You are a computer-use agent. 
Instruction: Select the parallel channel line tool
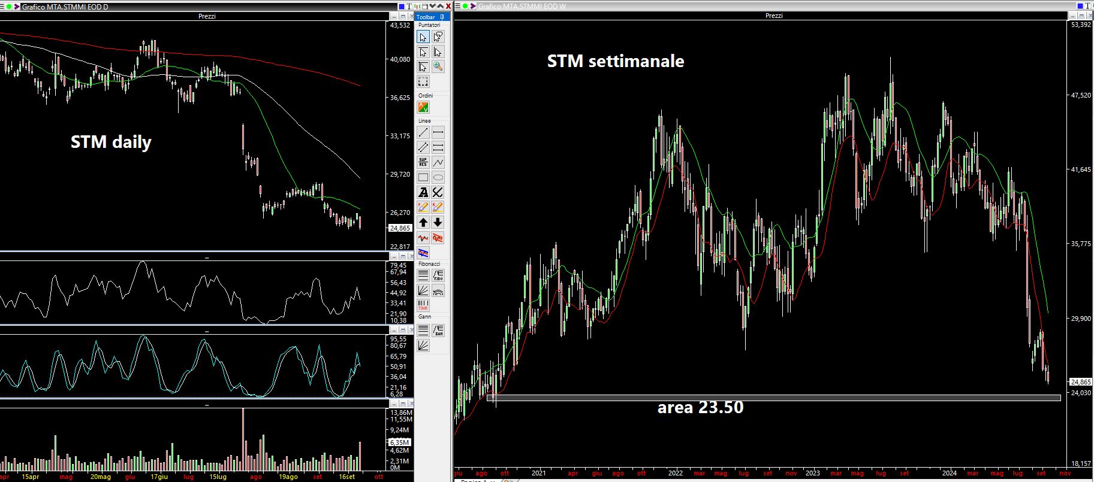coord(423,148)
